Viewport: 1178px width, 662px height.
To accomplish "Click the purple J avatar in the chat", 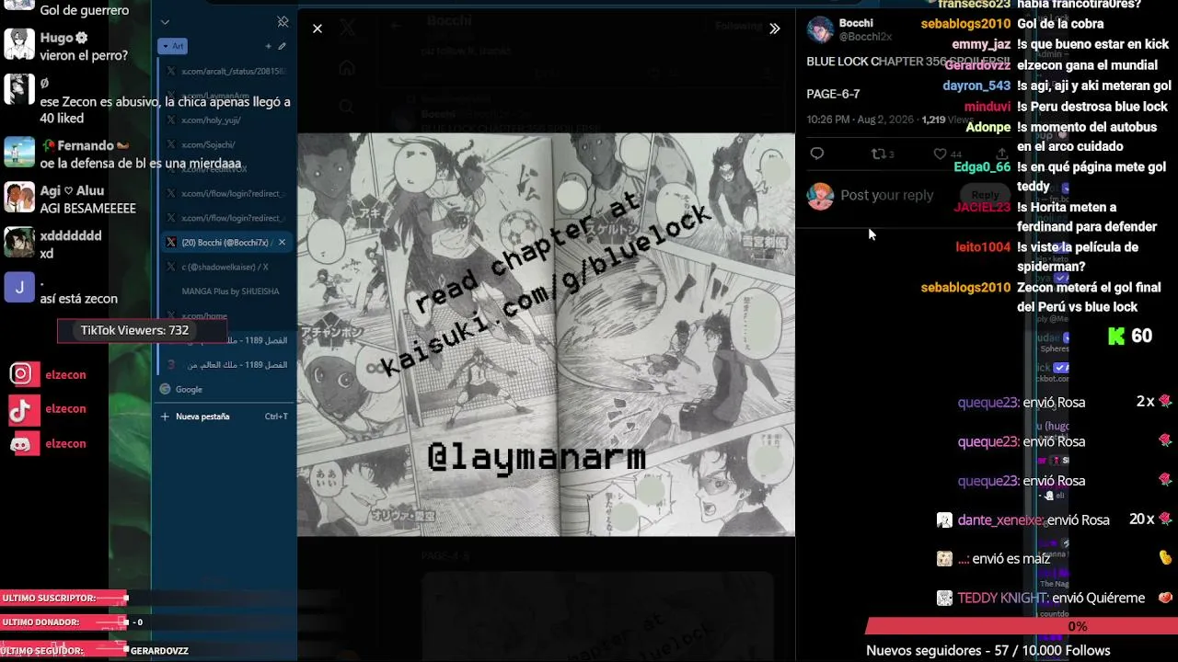I will pyautogui.click(x=19, y=288).
